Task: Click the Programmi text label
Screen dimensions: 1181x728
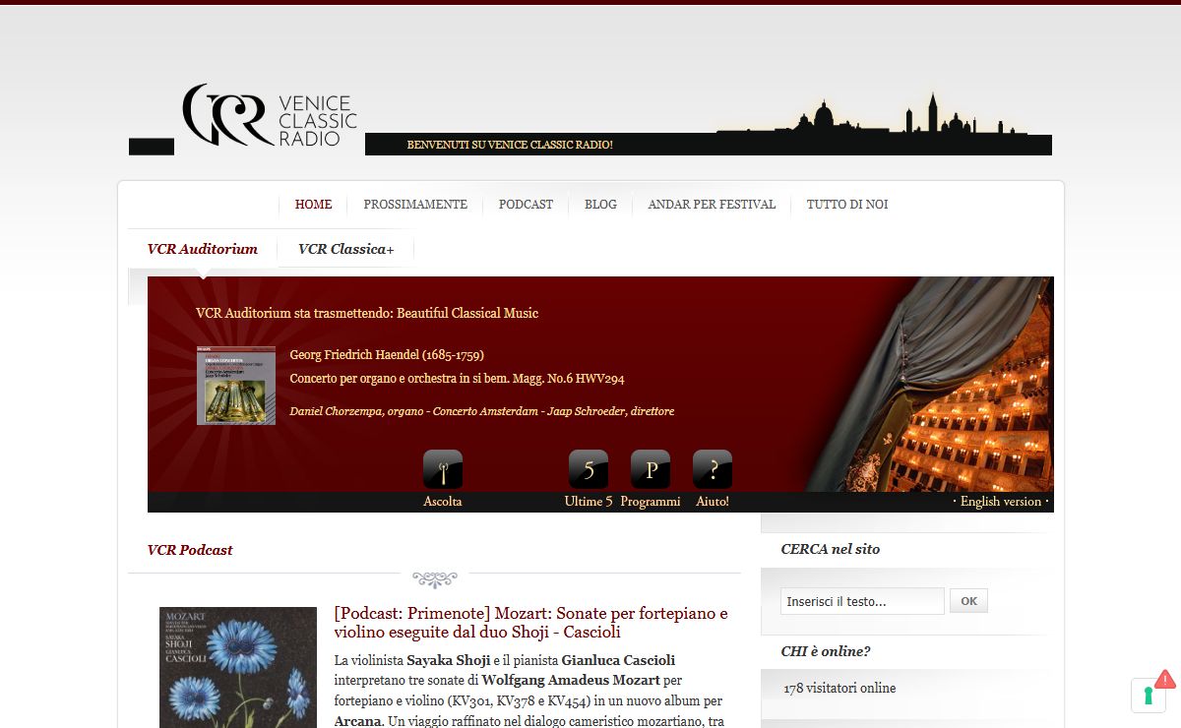Action: click(x=651, y=502)
